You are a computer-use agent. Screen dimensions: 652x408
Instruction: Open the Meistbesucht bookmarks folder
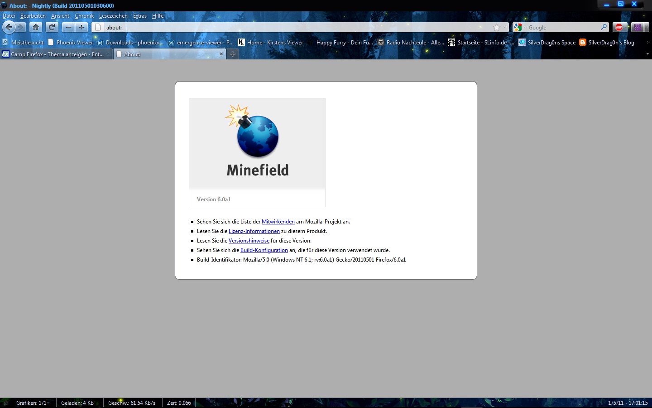point(23,42)
